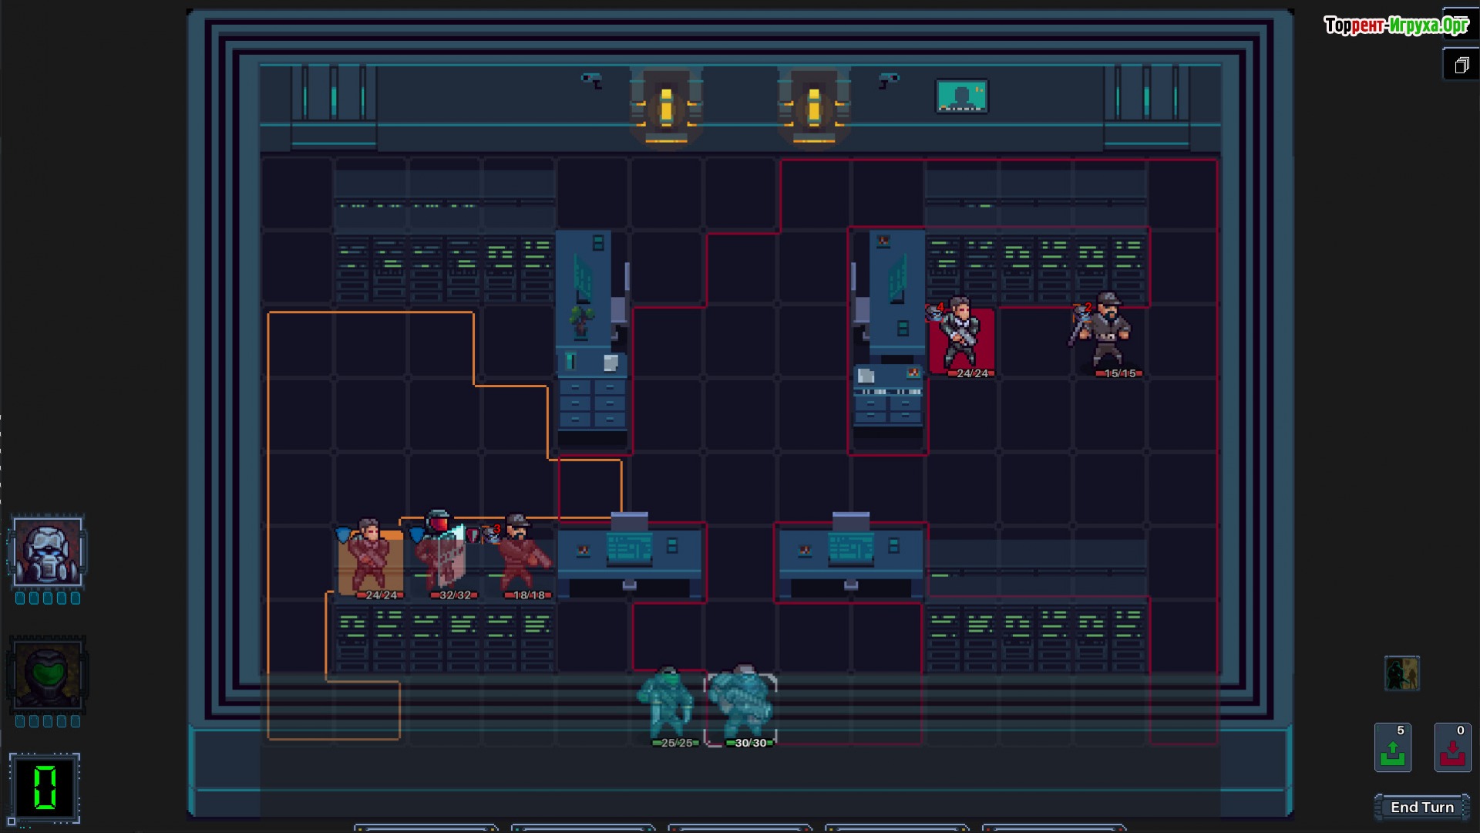
Task: Open the draw pile with 5 cards
Action: [1392, 748]
